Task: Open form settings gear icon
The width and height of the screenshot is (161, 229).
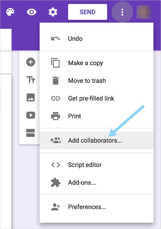Action: [53, 12]
